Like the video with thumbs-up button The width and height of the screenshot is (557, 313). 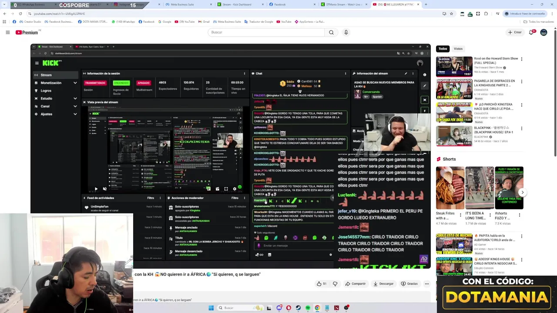coord(322,284)
